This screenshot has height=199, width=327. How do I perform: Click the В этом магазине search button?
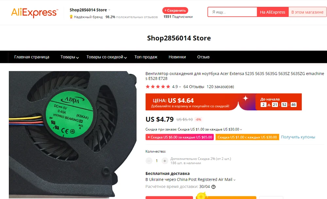coord(307,12)
